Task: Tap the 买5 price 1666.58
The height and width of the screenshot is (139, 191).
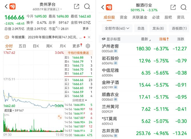Action: click(78, 96)
